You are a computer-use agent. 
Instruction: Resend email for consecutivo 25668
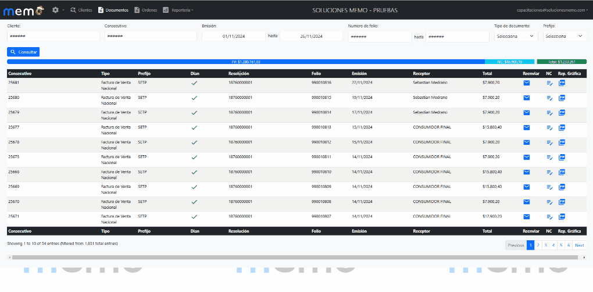527,172
